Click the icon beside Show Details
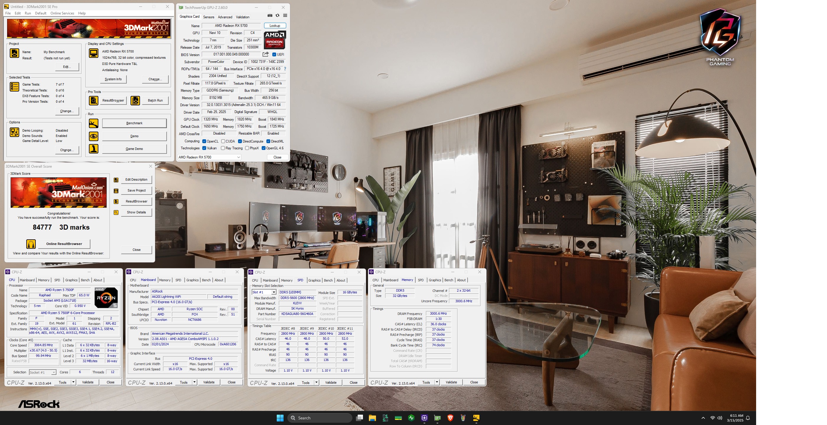The image size is (827, 425). [116, 212]
